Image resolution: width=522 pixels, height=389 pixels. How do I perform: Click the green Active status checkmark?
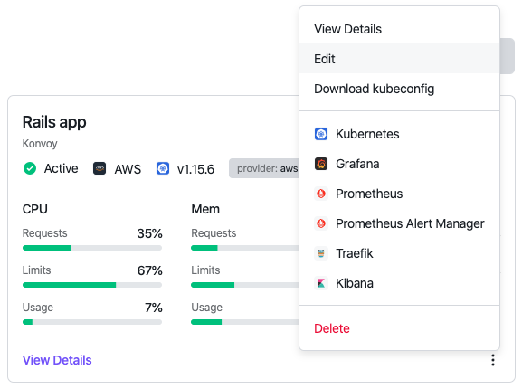(x=30, y=168)
